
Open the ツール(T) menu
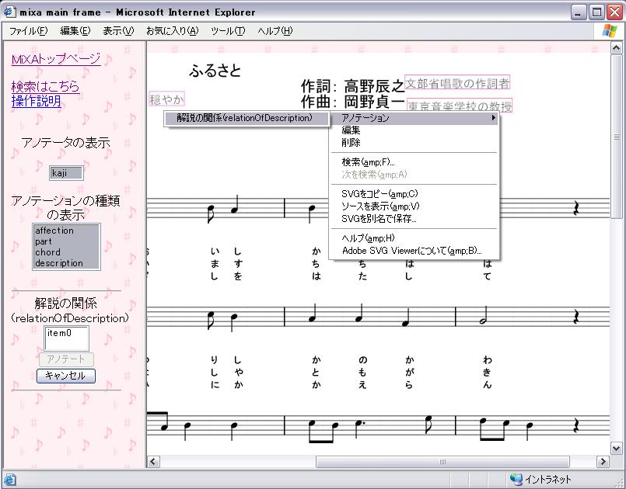coord(228,31)
